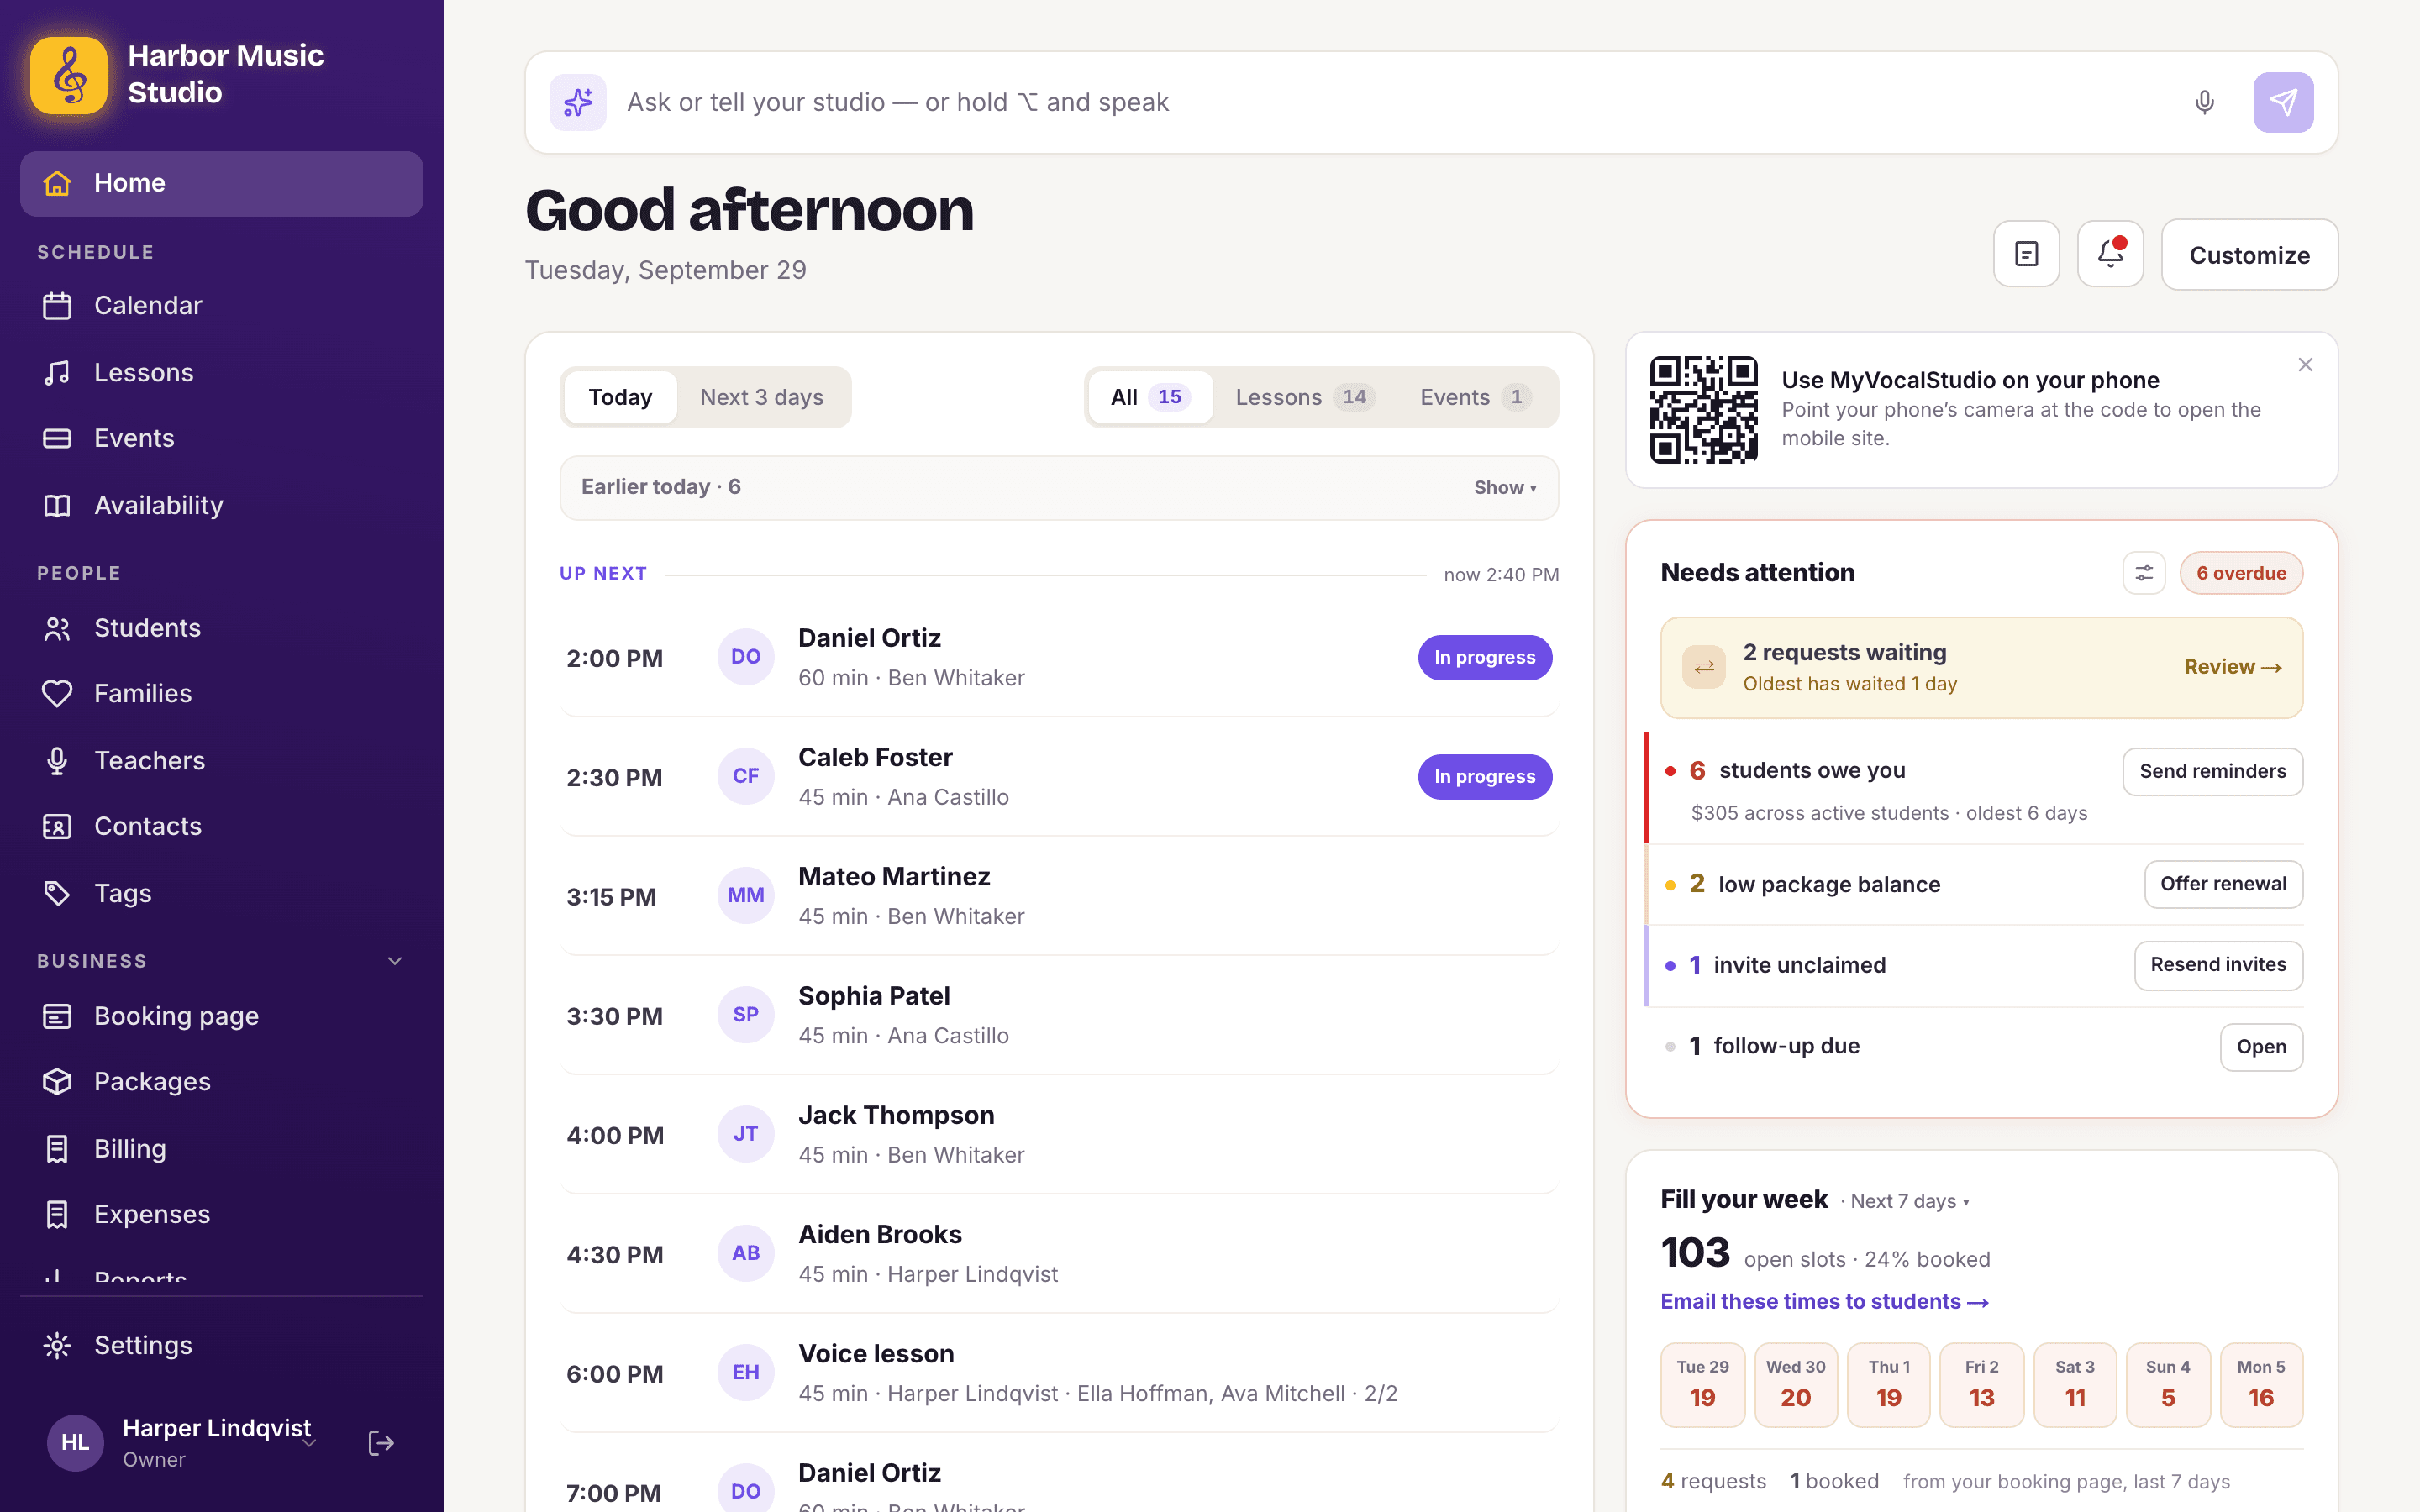Click Caleb Foster's In progress badge
The image size is (2420, 1512).
coord(1484,776)
